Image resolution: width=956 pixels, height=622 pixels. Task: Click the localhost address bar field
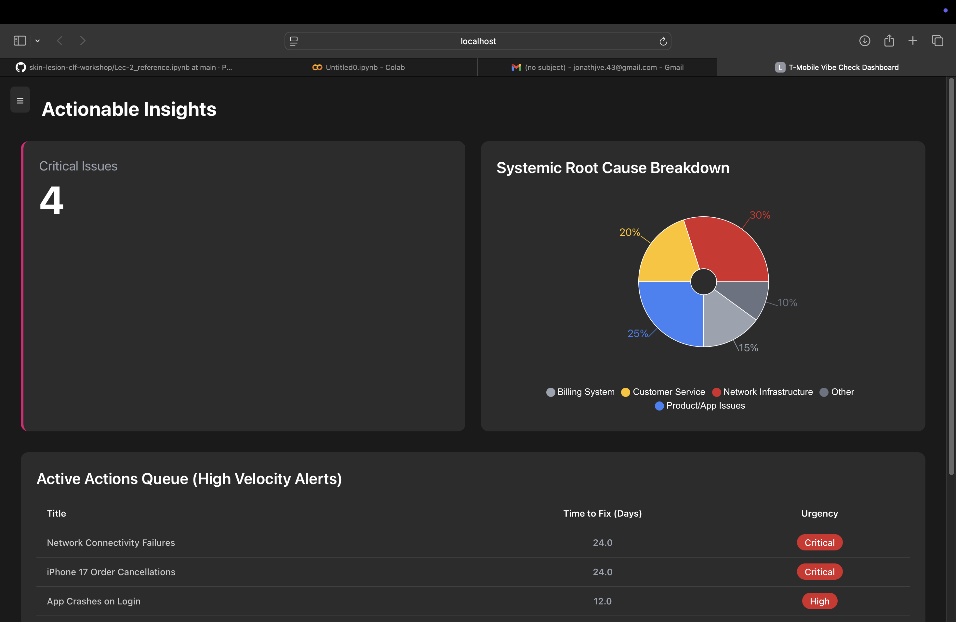click(478, 41)
